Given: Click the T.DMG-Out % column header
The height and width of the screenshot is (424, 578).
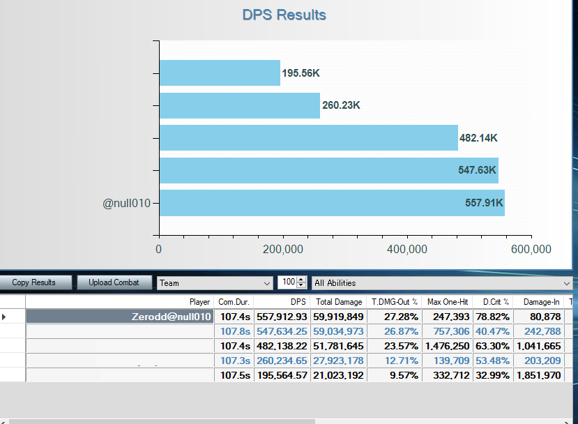Looking at the screenshot, I should tap(394, 302).
